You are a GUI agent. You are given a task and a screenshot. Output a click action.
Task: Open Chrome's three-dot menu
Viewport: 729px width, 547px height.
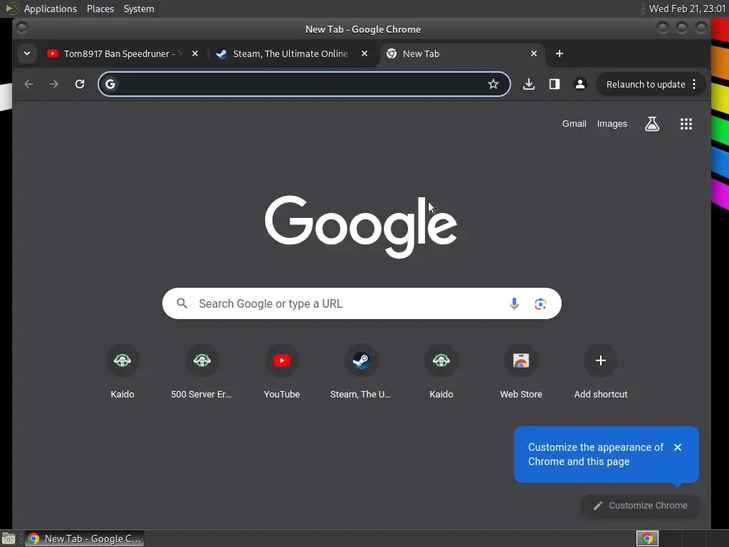click(694, 84)
